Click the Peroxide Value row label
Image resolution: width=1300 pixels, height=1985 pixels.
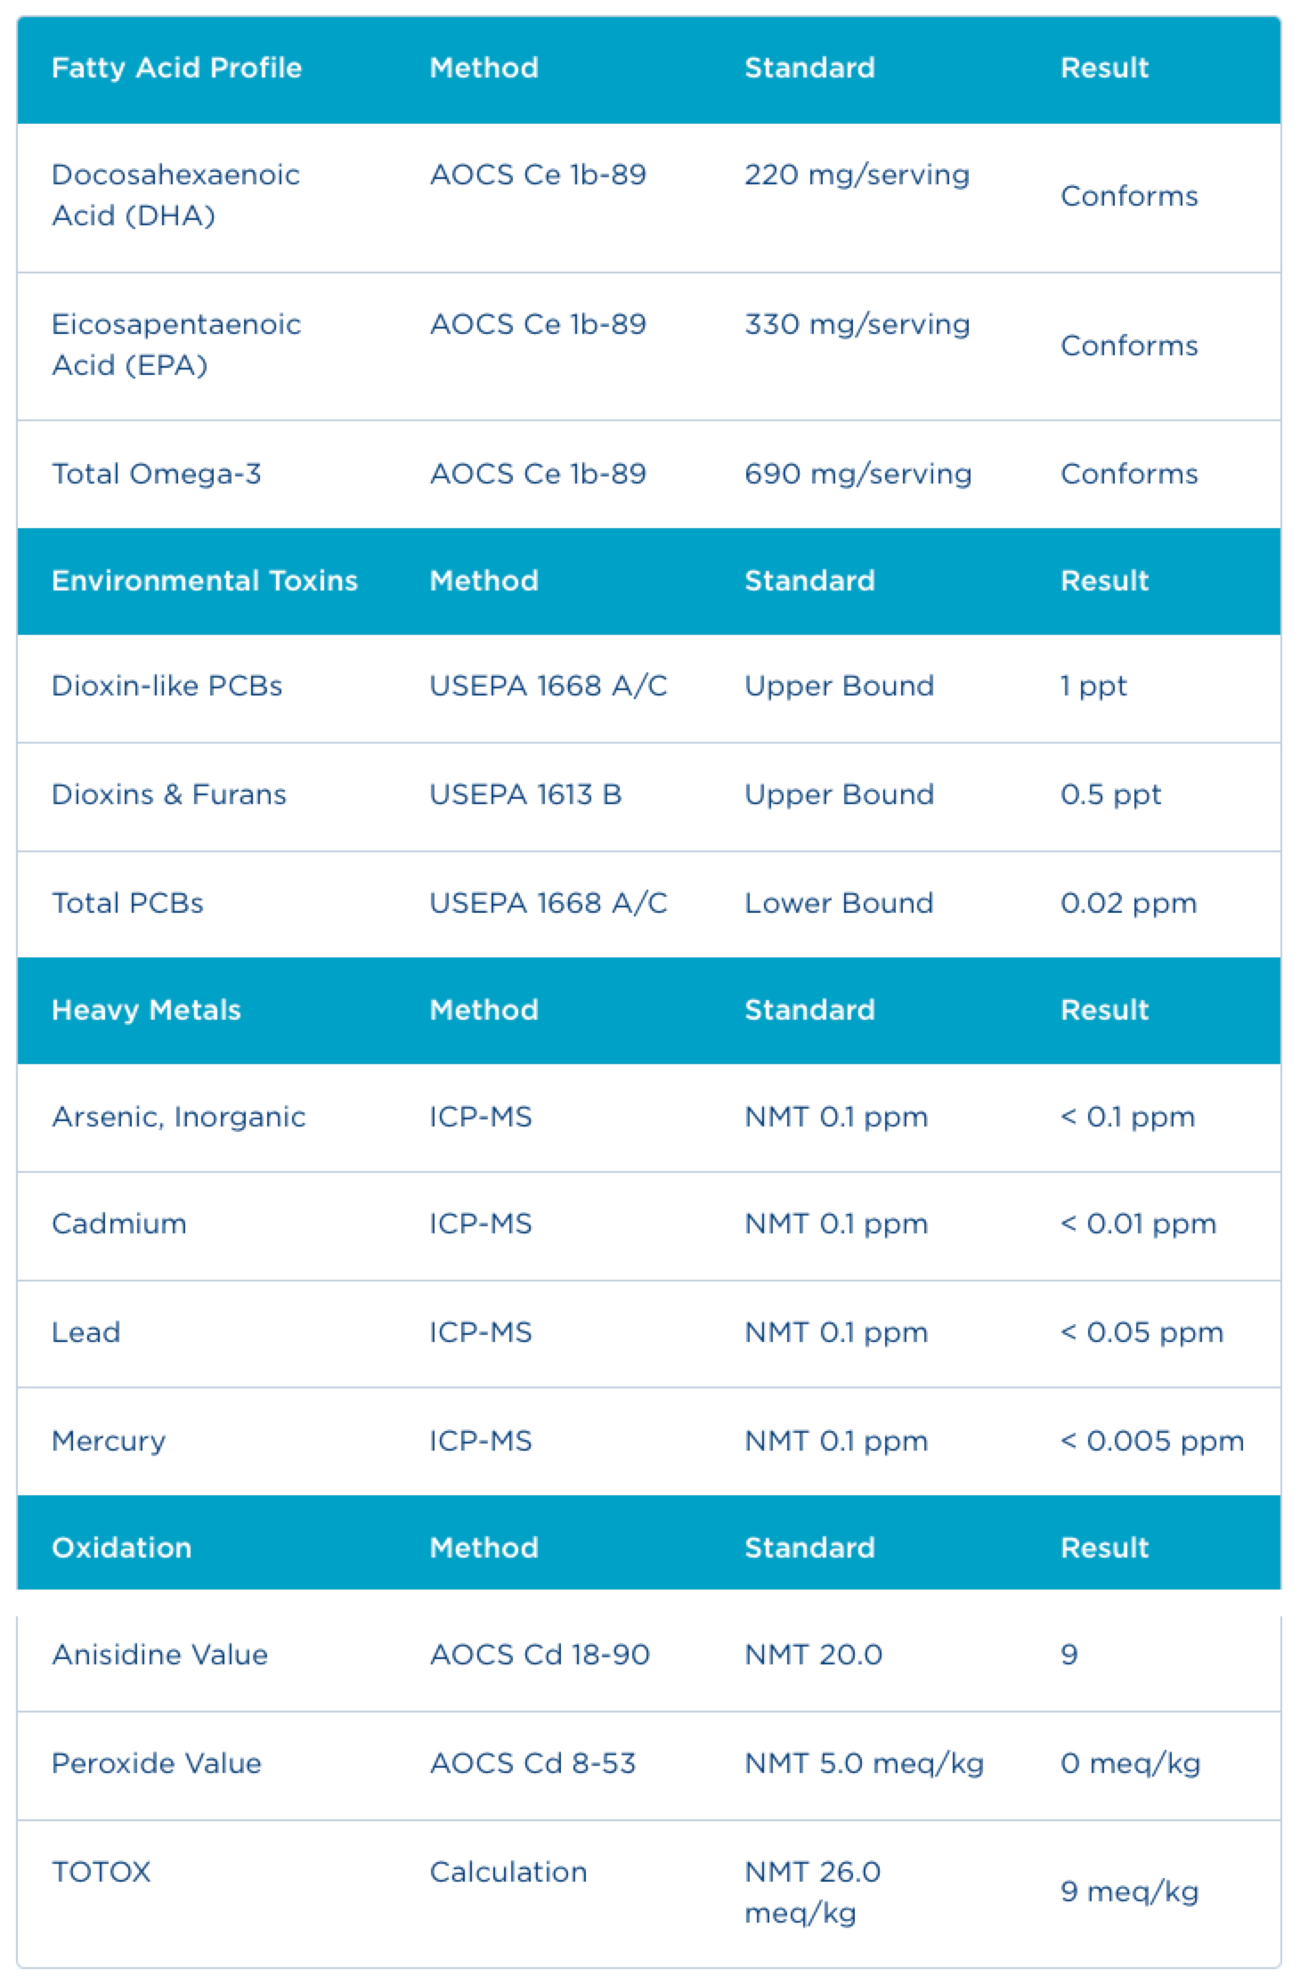click(157, 1764)
